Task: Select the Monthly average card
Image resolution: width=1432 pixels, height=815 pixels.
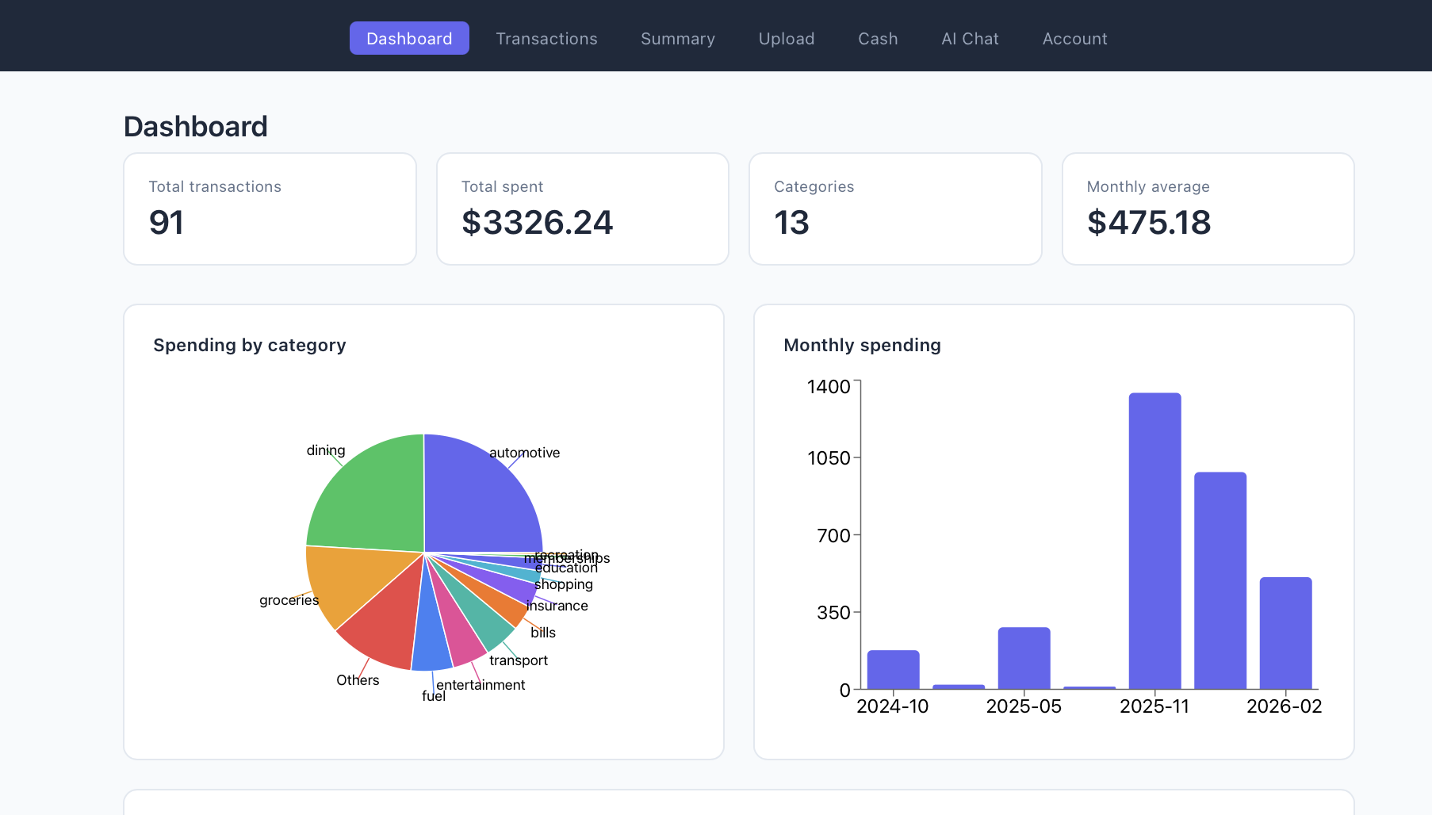Action: [x=1207, y=209]
